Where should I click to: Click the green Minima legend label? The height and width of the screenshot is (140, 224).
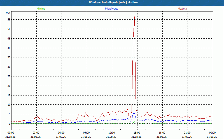click(x=41, y=9)
